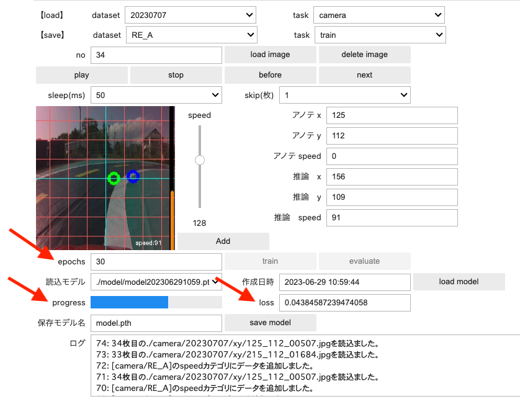Viewport: 520px width, 404px height.
Task: Click the 推論 x field showing 156
Action: [392, 177]
